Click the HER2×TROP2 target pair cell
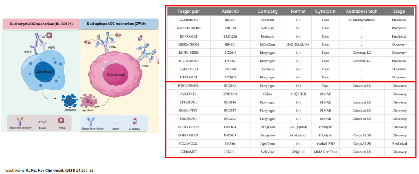419x174 pixels. coord(189,44)
